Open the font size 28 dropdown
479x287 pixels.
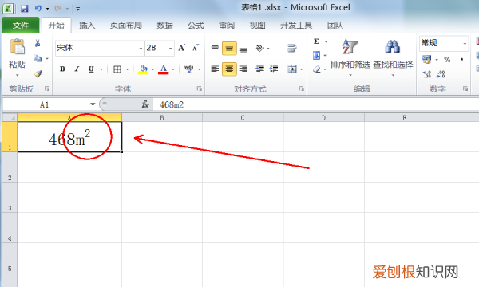click(x=171, y=48)
